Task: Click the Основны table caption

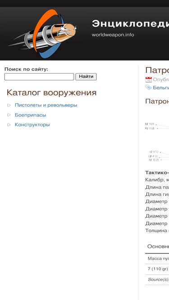Action: coord(158,246)
